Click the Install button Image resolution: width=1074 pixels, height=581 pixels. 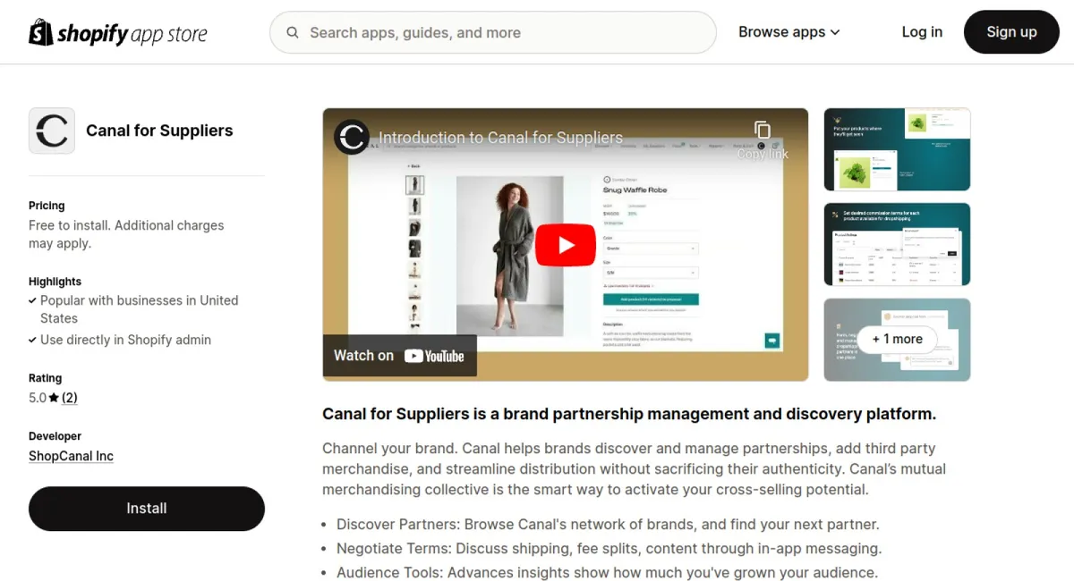[147, 509]
